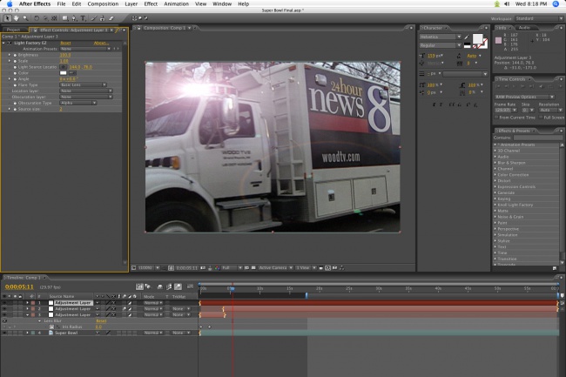Image resolution: width=566 pixels, height=377 pixels.
Task: Open the Effect menu
Action: click(151, 4)
